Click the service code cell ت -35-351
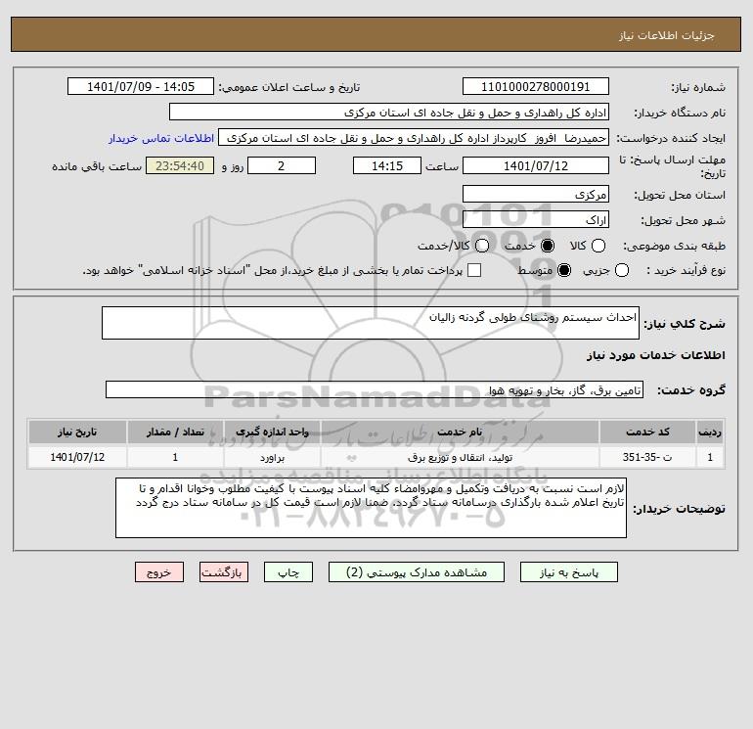753x729 pixels. tap(647, 457)
